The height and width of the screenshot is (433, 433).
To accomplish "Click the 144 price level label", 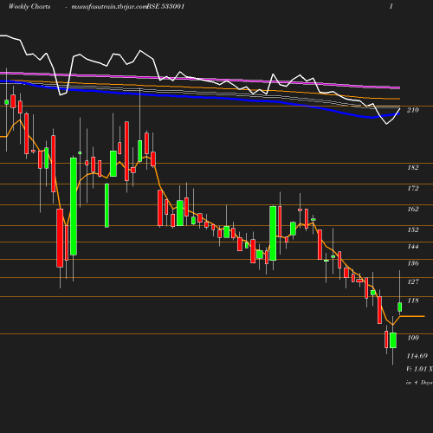I will click(x=413, y=247).
